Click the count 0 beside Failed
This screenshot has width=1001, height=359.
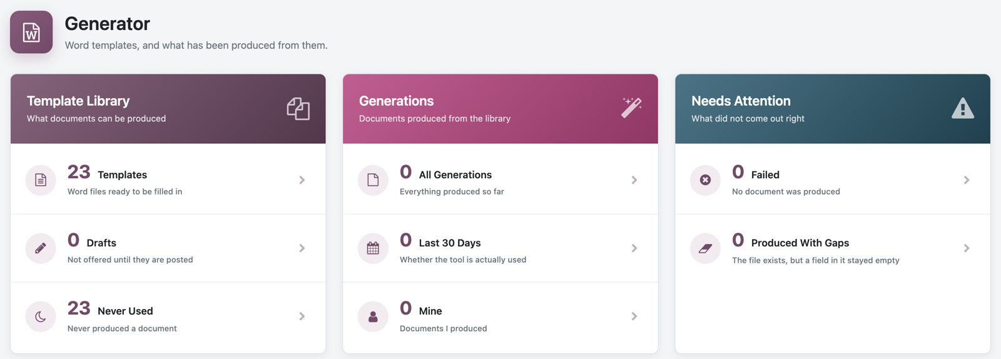click(738, 172)
